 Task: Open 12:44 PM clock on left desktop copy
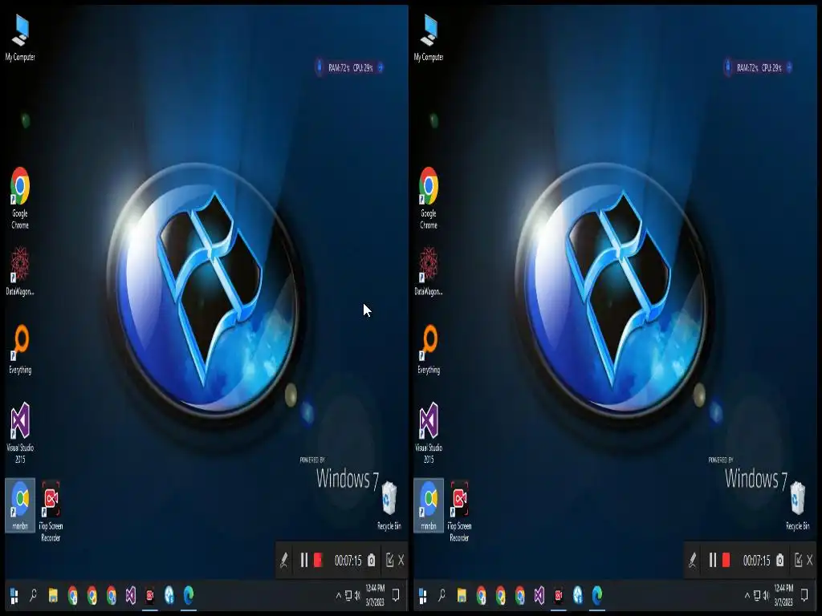375,596
